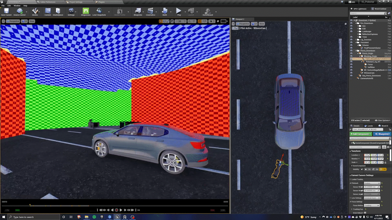Toggle visibility of PostProcessVolume
Viewport: 392px width, 220px height.
click(x=351, y=48)
